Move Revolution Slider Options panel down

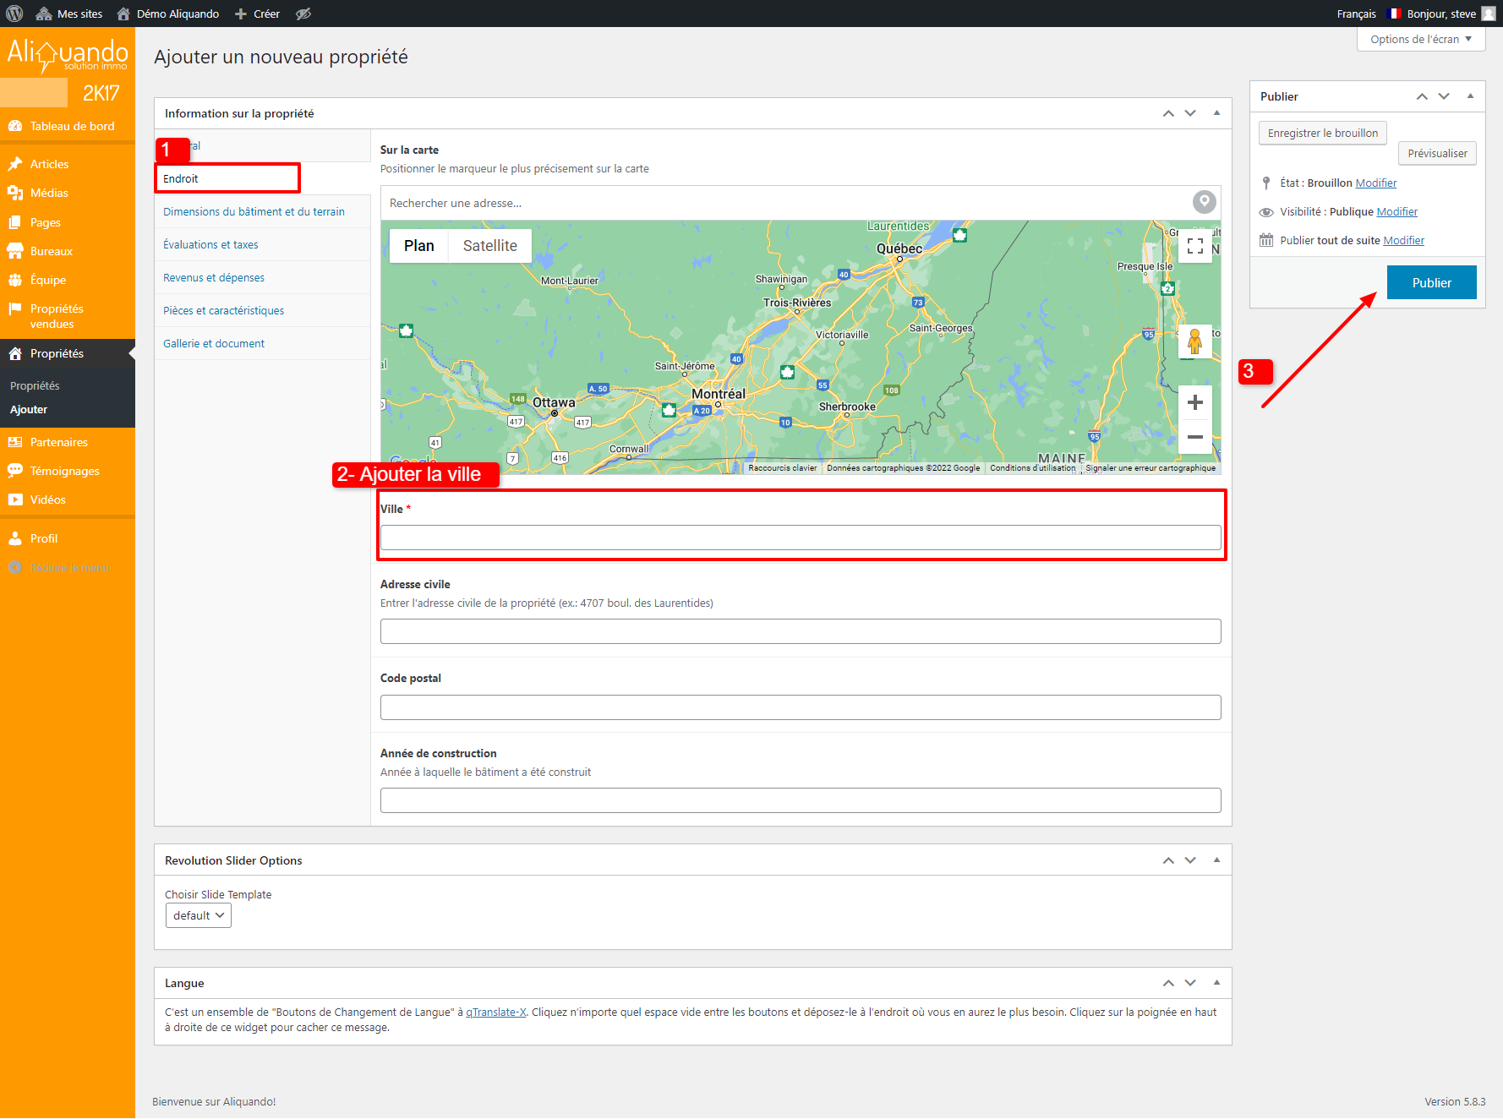point(1190,860)
